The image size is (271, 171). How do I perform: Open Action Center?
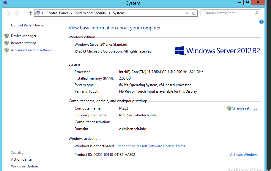point(22,159)
